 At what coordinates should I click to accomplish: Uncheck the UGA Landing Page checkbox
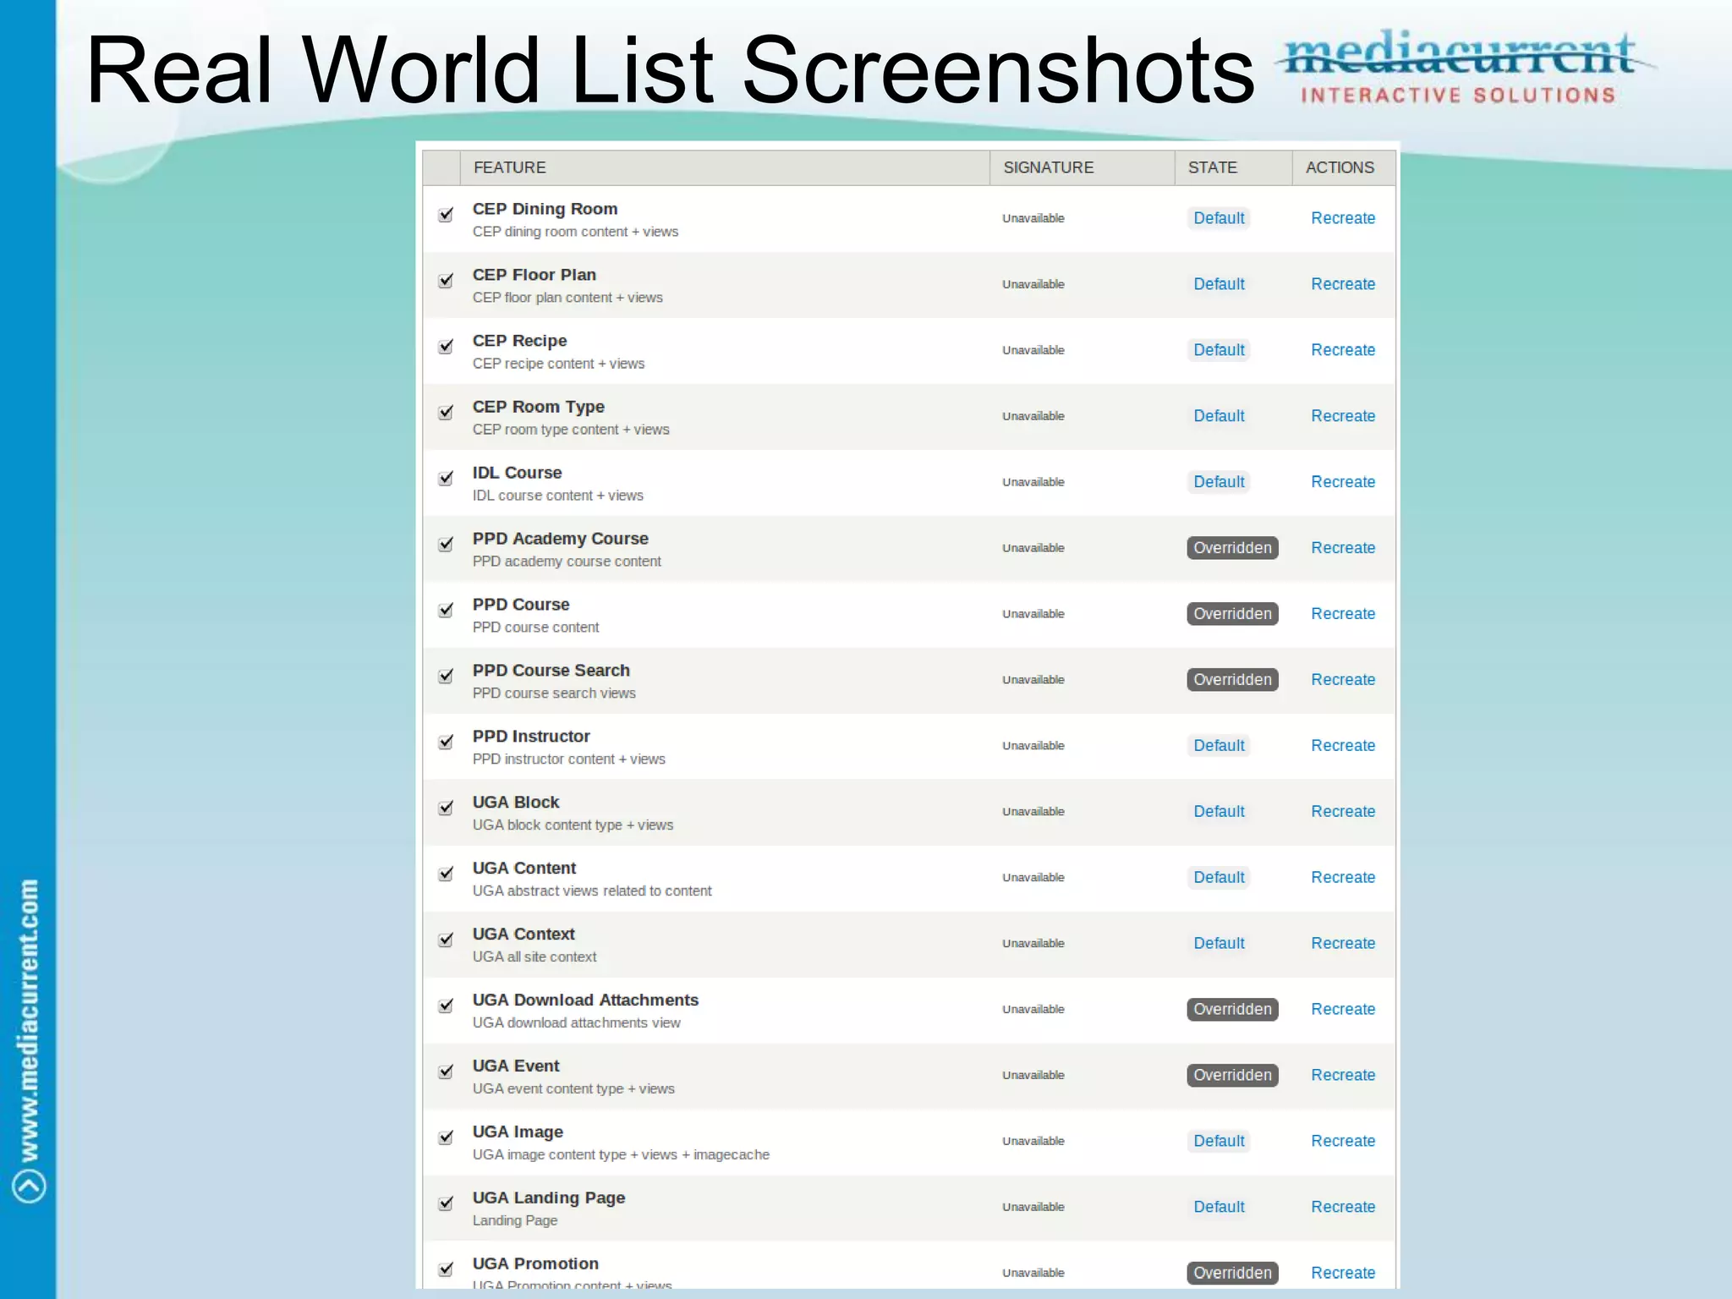click(446, 1204)
